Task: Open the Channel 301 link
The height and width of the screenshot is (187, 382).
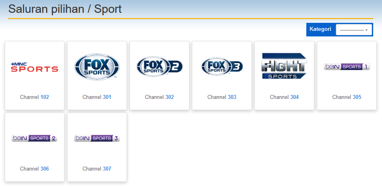Action: [97, 97]
